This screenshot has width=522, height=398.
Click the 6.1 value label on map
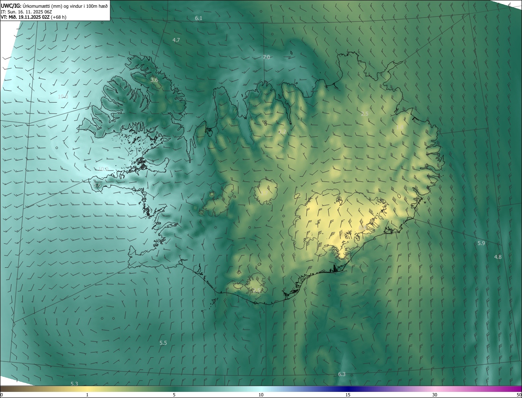(199, 18)
